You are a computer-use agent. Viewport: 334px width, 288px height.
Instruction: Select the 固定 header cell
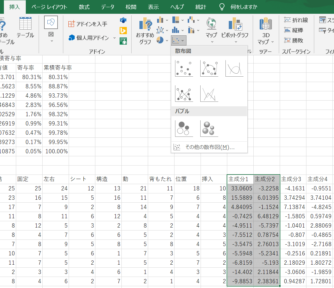tap(29, 179)
